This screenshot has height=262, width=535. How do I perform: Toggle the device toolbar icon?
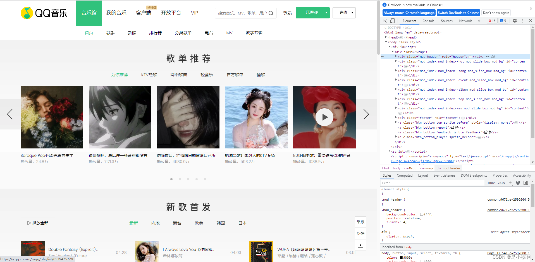click(392, 21)
